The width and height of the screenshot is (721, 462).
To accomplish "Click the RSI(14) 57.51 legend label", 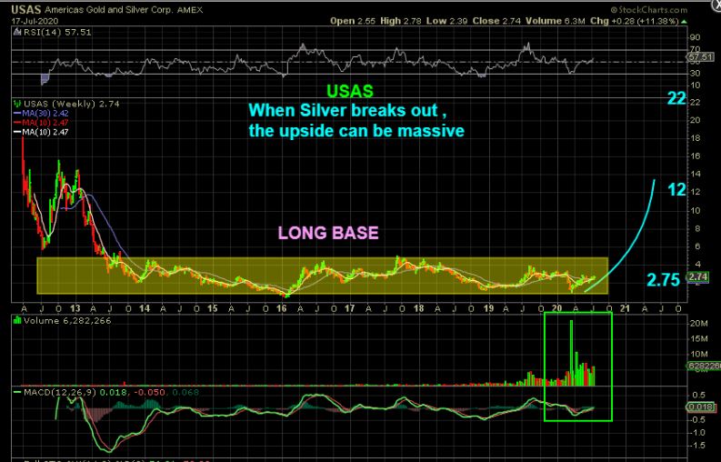I will tap(57, 32).
